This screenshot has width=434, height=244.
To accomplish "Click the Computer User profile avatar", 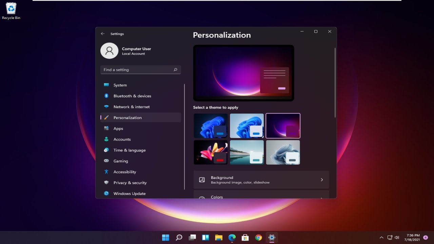I will [x=109, y=51].
